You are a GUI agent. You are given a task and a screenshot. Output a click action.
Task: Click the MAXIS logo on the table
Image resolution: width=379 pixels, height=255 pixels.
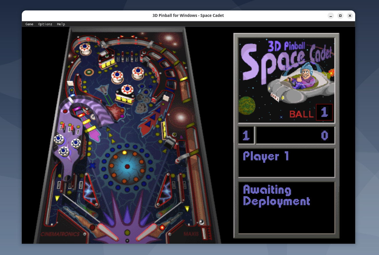coord(191,234)
